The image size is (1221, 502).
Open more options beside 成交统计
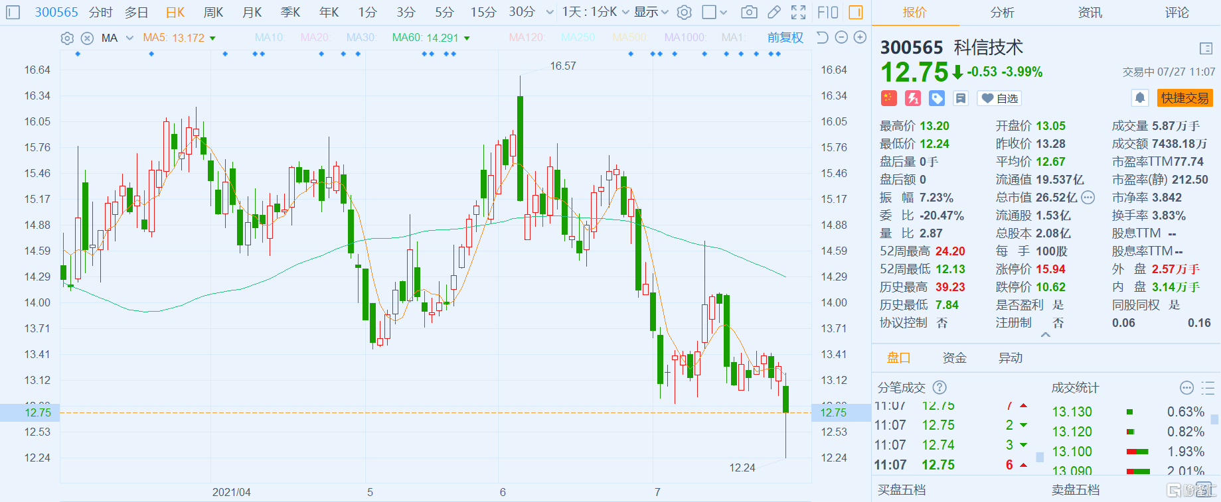(1186, 388)
